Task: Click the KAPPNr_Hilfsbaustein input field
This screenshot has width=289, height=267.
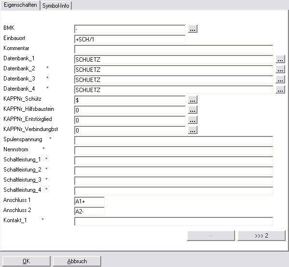Action: (130, 110)
